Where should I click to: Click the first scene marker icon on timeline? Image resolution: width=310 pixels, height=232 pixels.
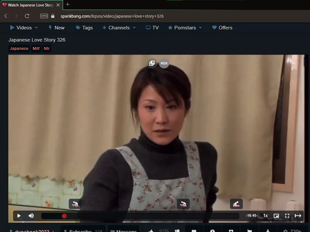[75, 204]
